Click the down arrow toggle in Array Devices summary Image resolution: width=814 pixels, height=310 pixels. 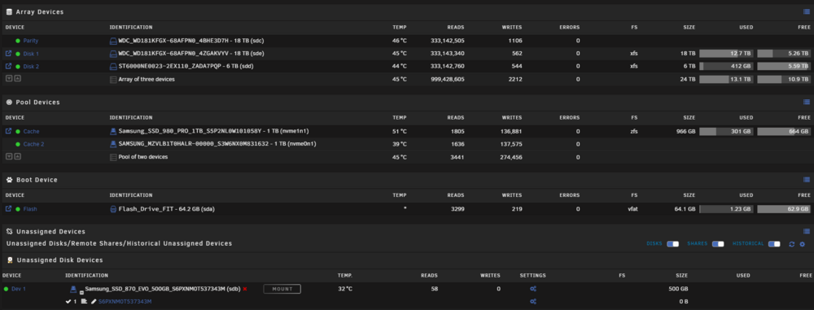[9, 79]
